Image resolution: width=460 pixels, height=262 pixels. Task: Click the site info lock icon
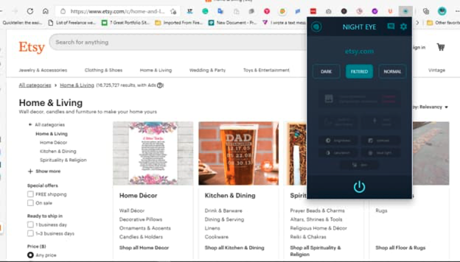[63, 11]
